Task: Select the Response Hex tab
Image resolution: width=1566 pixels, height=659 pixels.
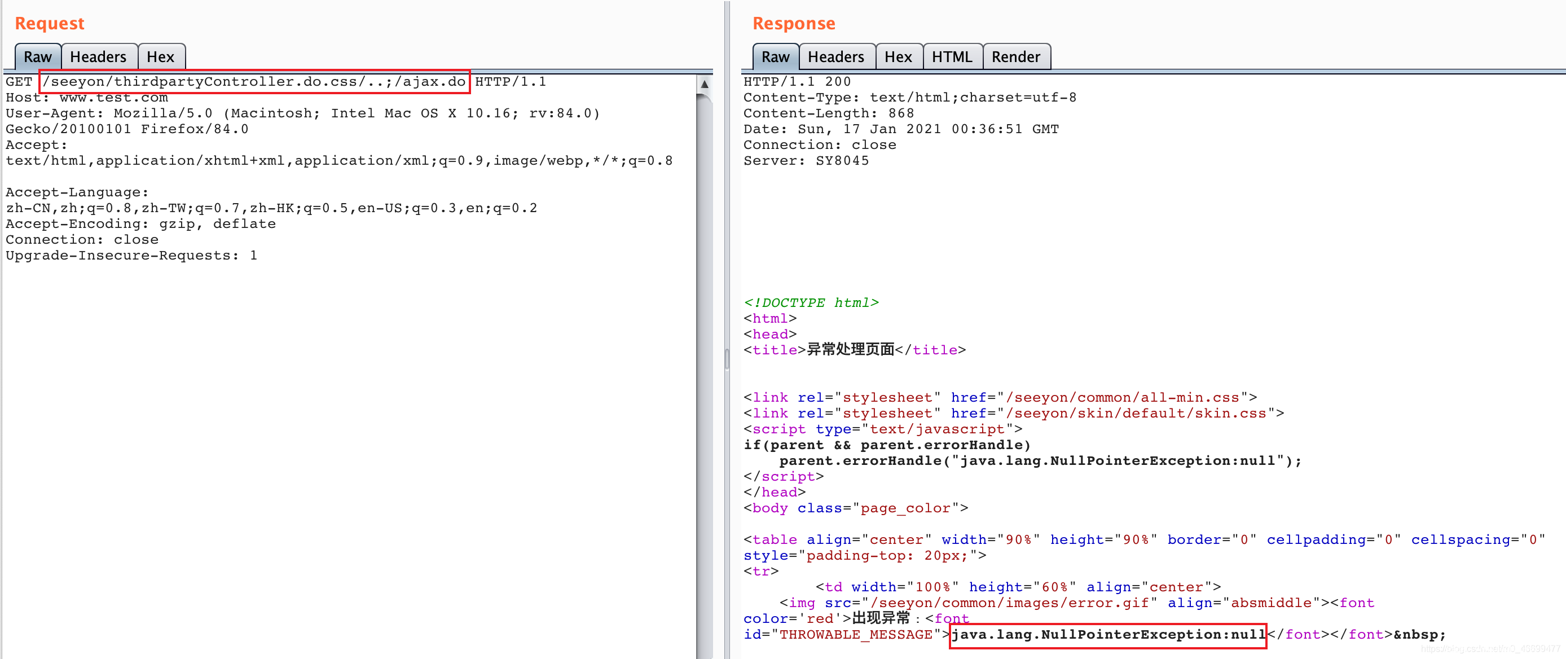Action: pyautogui.click(x=898, y=56)
